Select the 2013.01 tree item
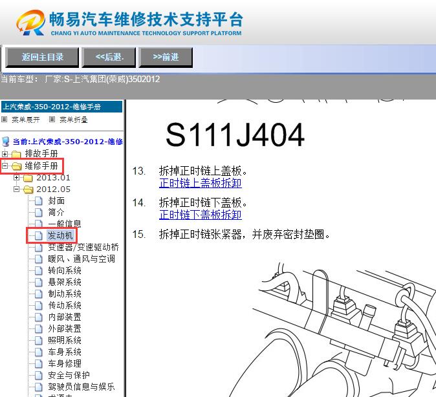Image resolution: width=436 pixels, height=397 pixels. pyautogui.click(x=54, y=177)
